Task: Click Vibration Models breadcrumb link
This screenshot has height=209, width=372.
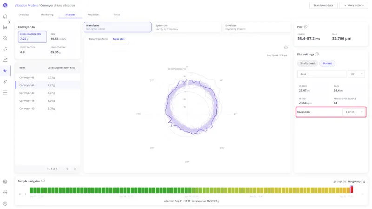Action: pos(26,5)
